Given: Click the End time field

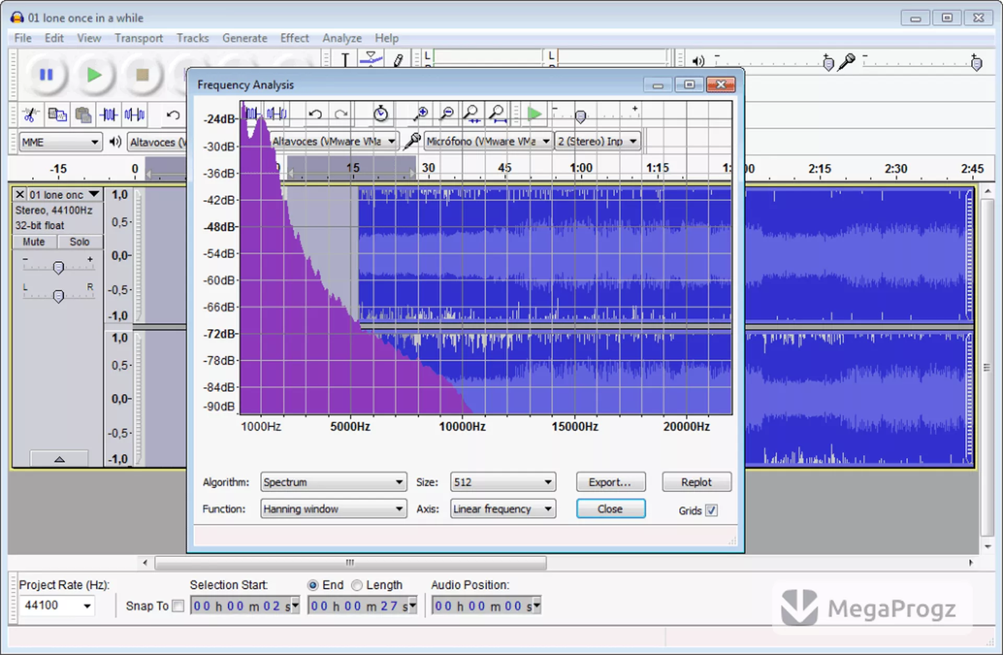Looking at the screenshot, I should 362,606.
